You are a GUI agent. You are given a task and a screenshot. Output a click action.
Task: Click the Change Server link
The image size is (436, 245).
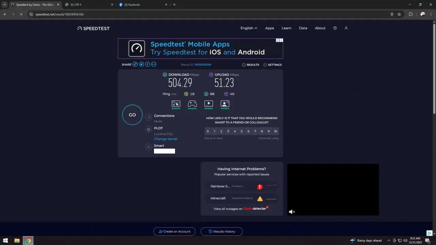pos(166,139)
